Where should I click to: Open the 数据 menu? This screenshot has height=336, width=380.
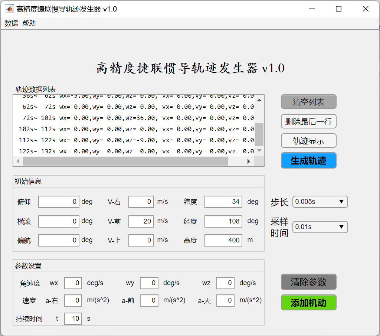tap(11, 23)
